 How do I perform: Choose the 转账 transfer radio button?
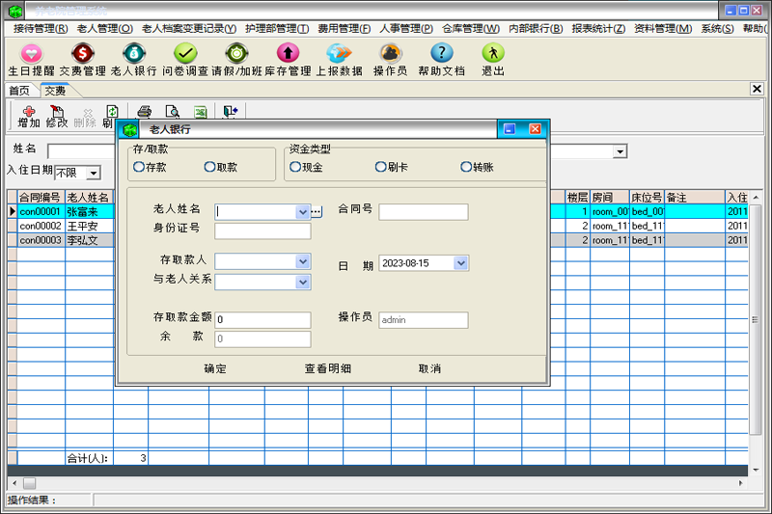pos(477,167)
